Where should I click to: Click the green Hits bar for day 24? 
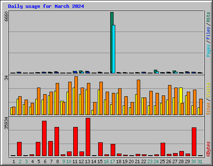155,71
